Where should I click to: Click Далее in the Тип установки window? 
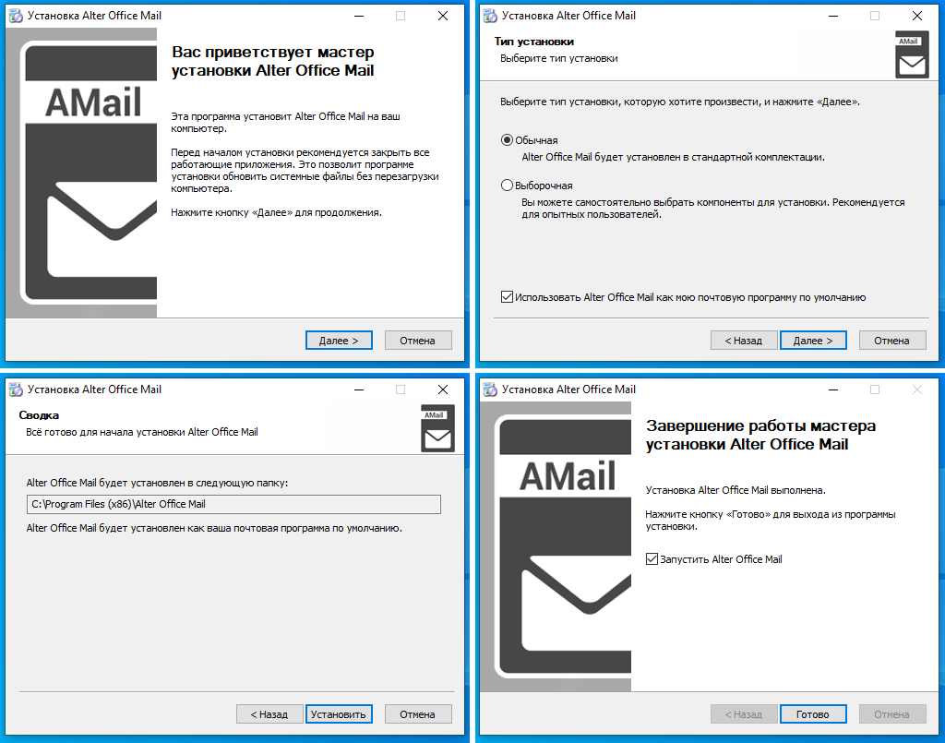click(813, 341)
